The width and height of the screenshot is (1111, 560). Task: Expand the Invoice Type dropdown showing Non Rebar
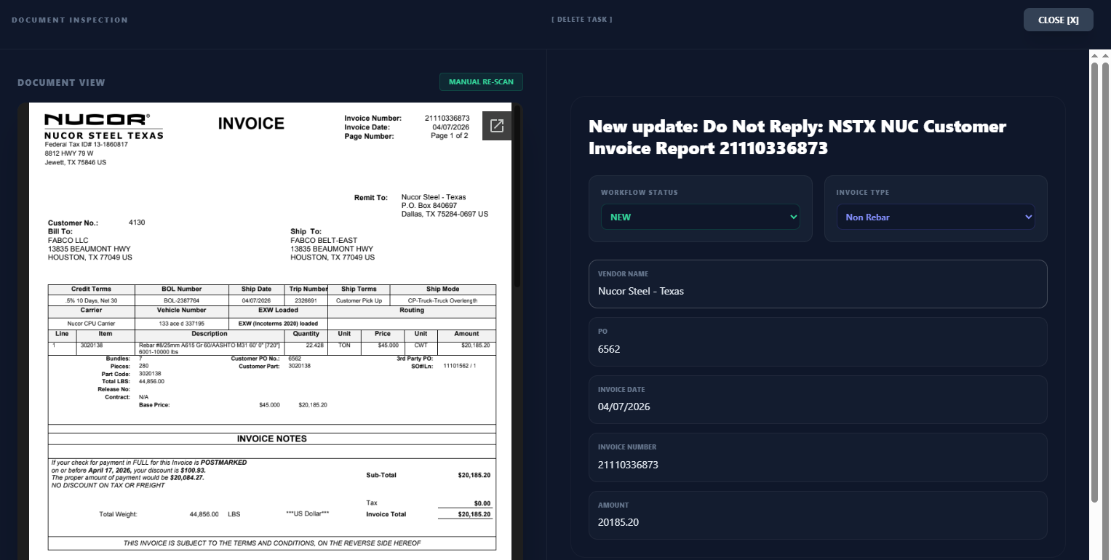click(936, 217)
